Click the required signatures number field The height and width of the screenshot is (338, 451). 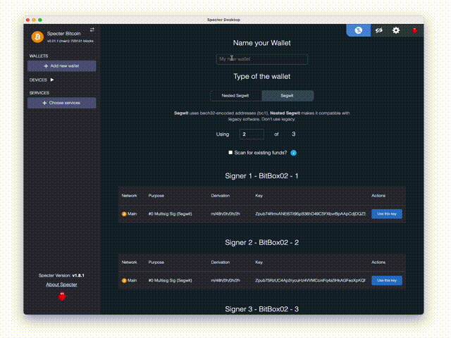252,134
